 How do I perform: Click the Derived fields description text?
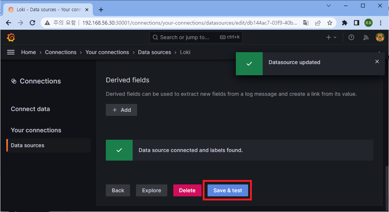click(231, 94)
